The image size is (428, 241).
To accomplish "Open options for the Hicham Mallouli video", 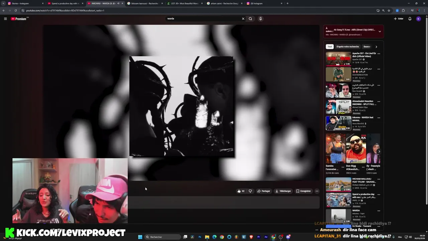I will 379,179.
